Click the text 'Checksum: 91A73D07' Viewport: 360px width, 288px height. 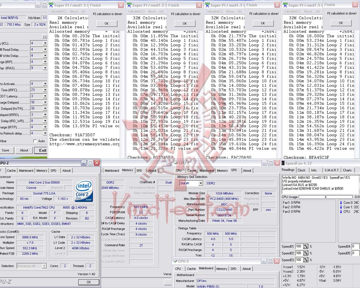pos(72,135)
